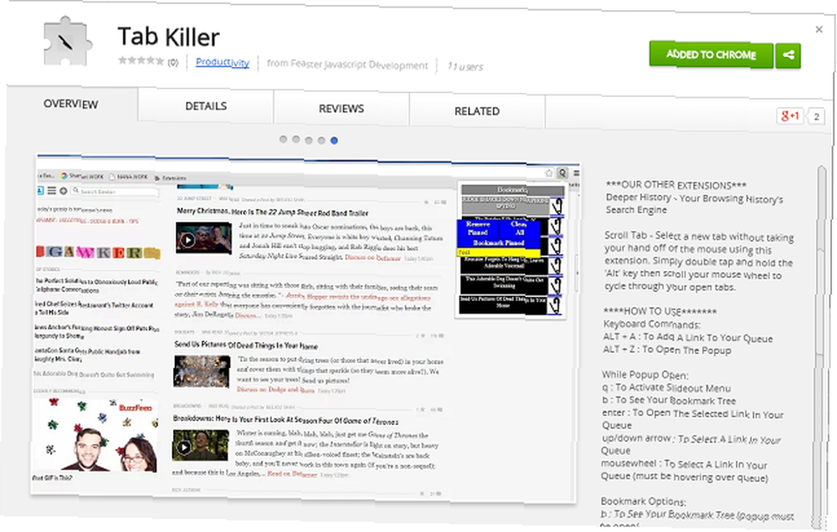Switch to the Reviews tab
Image resolution: width=837 pixels, height=532 pixels.
[341, 109]
